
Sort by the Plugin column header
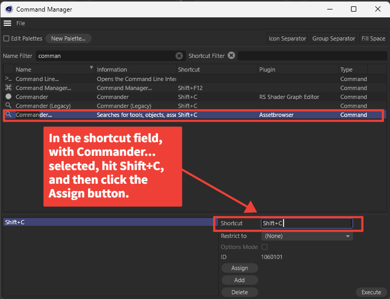click(298, 69)
